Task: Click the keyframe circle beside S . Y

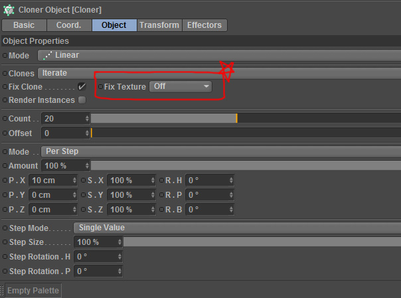Action: pyautogui.click(x=84, y=194)
